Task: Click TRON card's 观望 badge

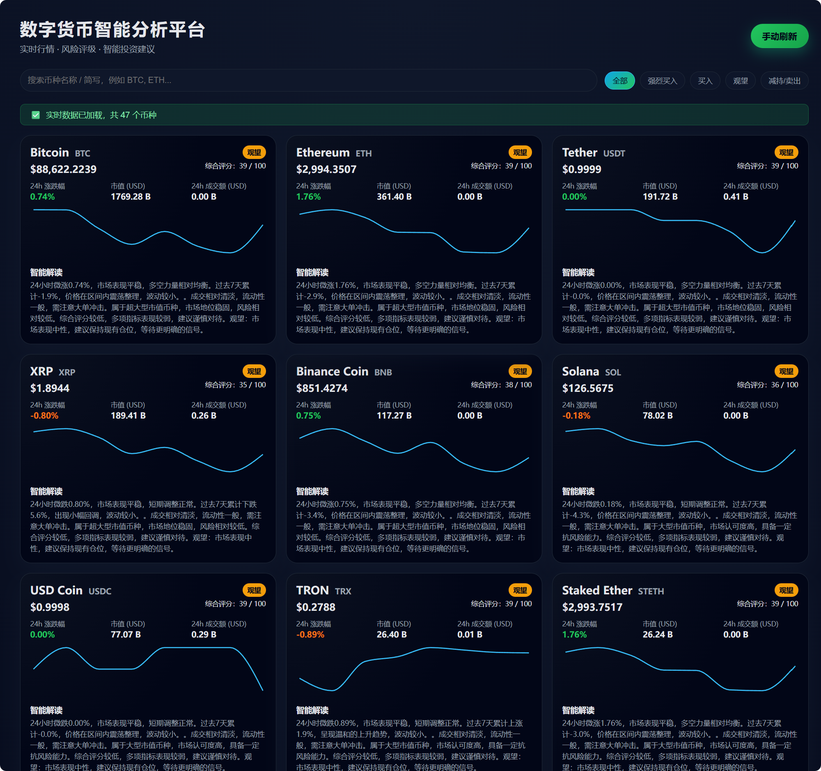Action: [x=520, y=590]
